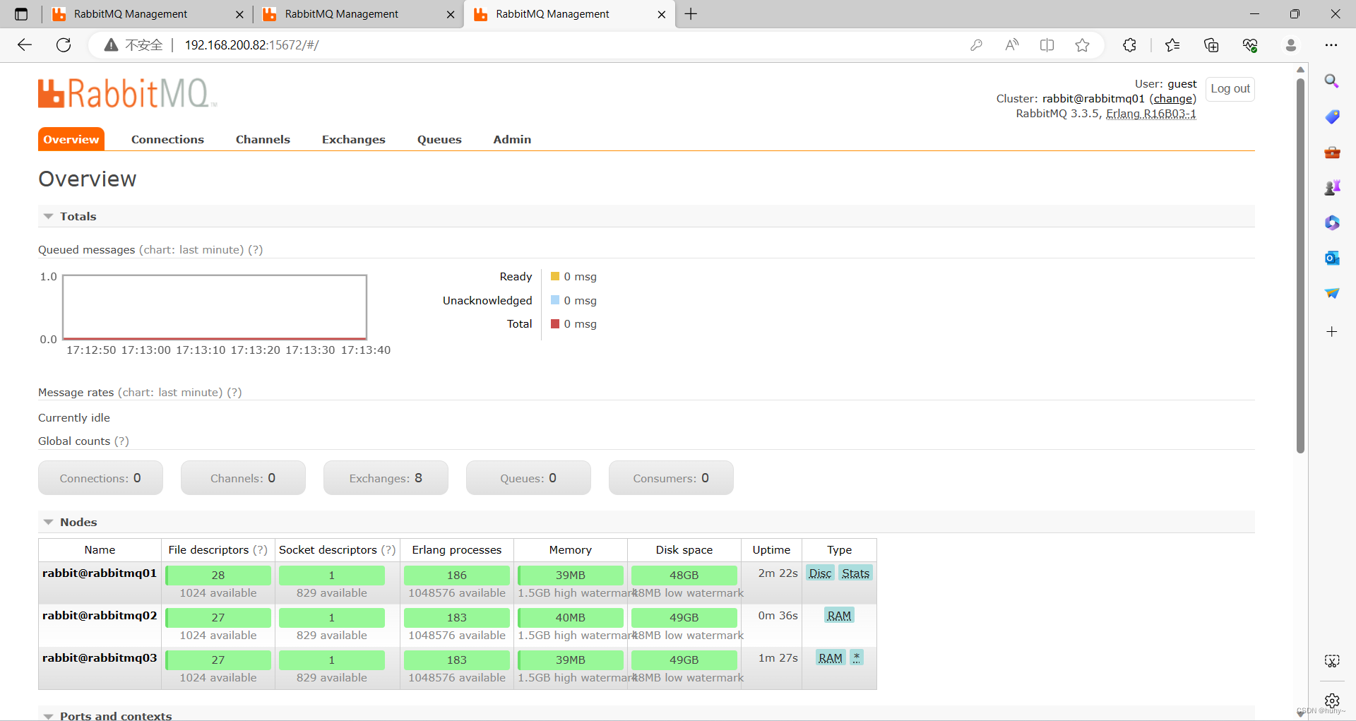1356x721 pixels.
Task: Open help for Global counts
Action: click(x=121, y=441)
